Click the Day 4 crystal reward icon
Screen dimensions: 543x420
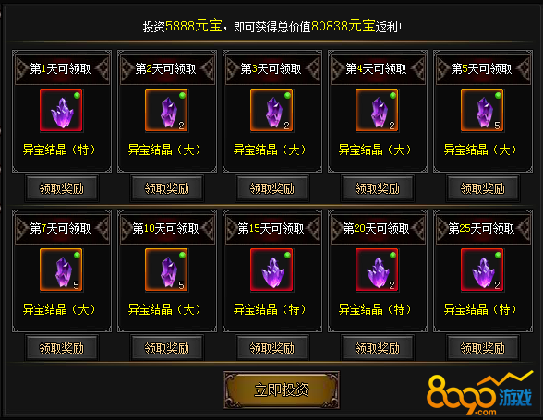point(377,110)
